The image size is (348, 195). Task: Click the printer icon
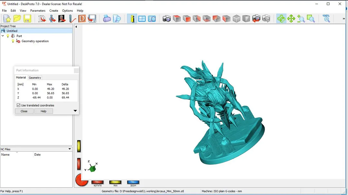pos(107,19)
